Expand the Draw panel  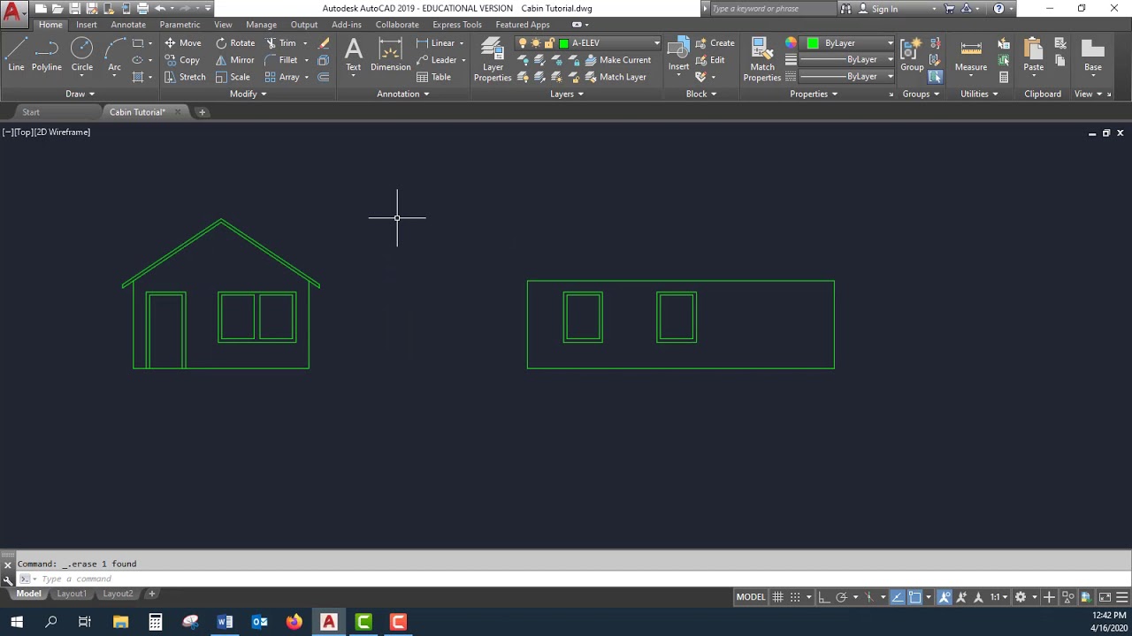(79, 94)
